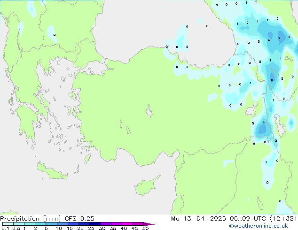
Task: Click the legend tick label '0.1'
Action: tap(5, 228)
